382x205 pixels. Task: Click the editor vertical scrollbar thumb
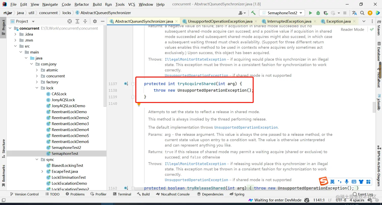coord(374,107)
